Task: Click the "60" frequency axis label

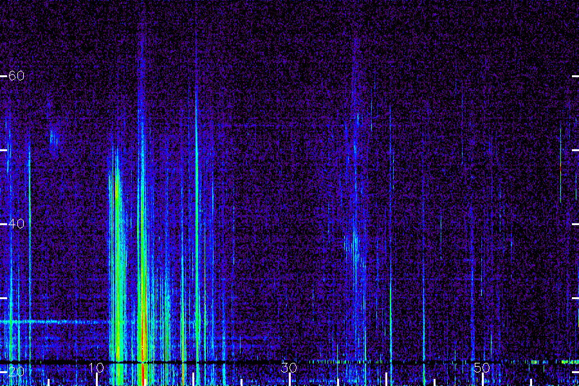Action: click(16, 76)
